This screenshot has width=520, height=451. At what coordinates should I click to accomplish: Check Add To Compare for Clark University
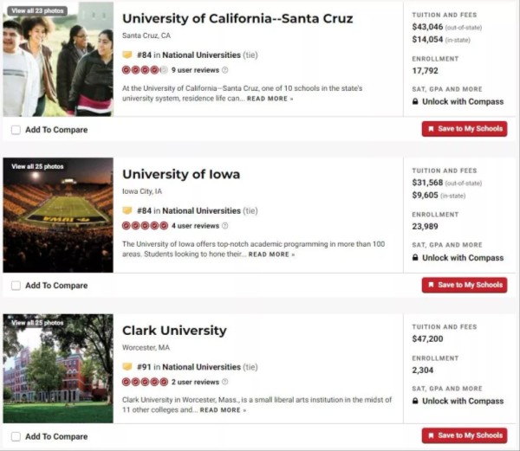click(16, 436)
